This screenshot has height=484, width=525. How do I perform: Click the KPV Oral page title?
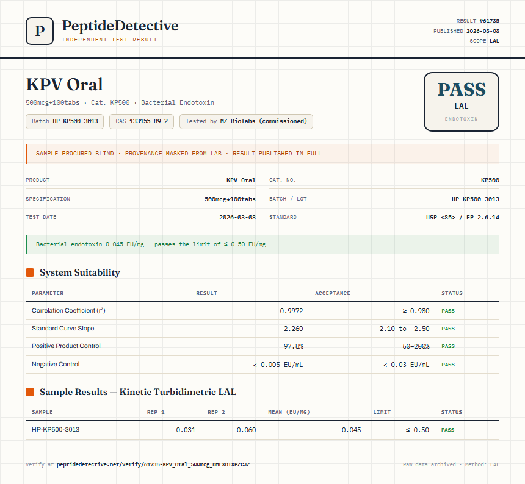tap(64, 84)
